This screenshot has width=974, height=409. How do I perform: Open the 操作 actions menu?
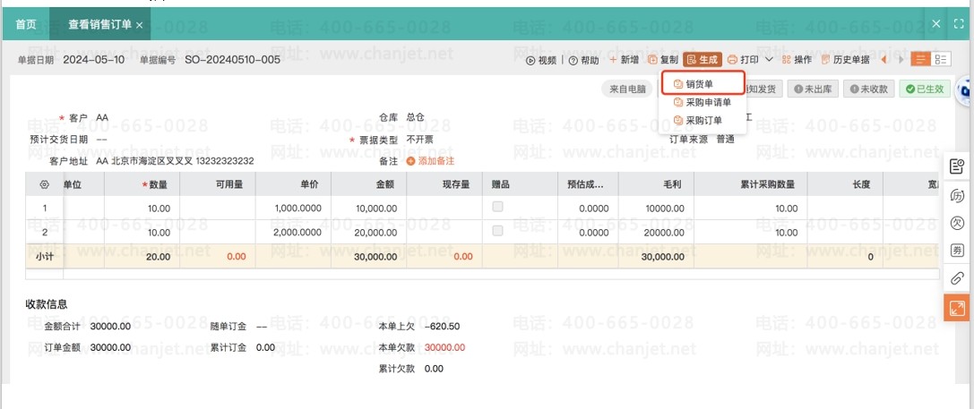click(x=797, y=60)
